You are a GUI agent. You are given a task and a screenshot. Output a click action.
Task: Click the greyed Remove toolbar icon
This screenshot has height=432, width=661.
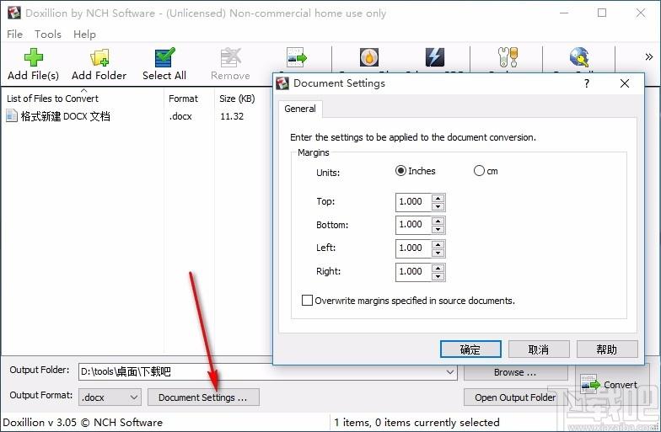231,57
